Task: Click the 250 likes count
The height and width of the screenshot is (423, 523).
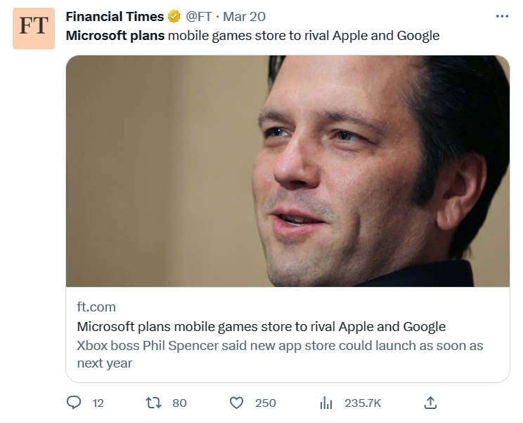Action: (265, 403)
